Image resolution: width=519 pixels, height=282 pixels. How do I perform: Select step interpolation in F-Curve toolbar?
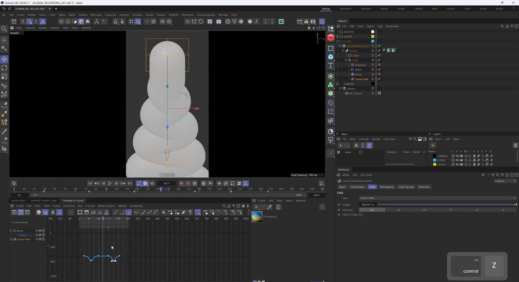pos(122,212)
